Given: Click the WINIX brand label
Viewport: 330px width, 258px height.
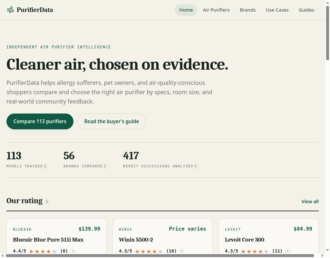Looking at the screenshot, I should (125, 229).
